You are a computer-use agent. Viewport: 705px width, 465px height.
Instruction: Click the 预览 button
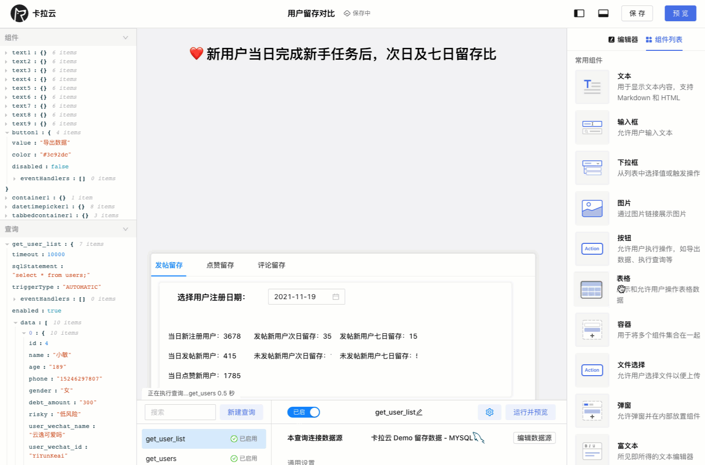coord(680,13)
